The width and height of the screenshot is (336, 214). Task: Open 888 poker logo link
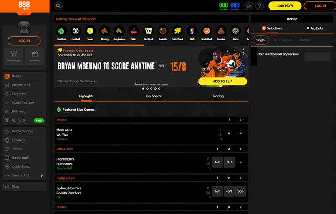pyautogui.click(x=235, y=6)
